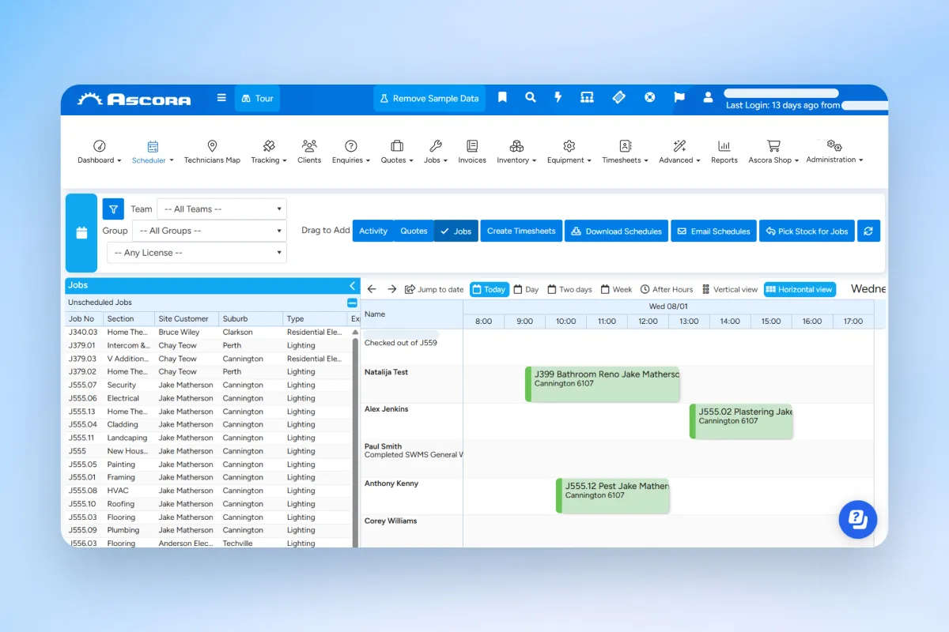Click Email Schedules button
The image size is (949, 632).
(714, 231)
